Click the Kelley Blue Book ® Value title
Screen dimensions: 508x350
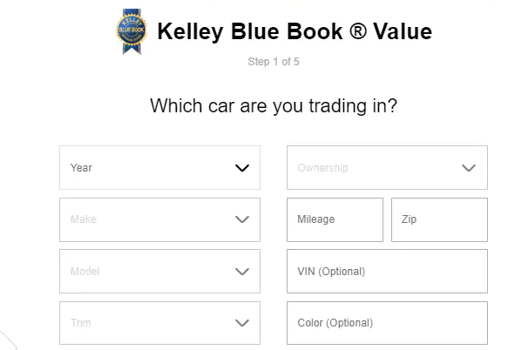[295, 31]
